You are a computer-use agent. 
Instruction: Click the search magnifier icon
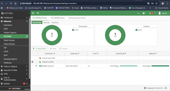click(x=38, y=13)
